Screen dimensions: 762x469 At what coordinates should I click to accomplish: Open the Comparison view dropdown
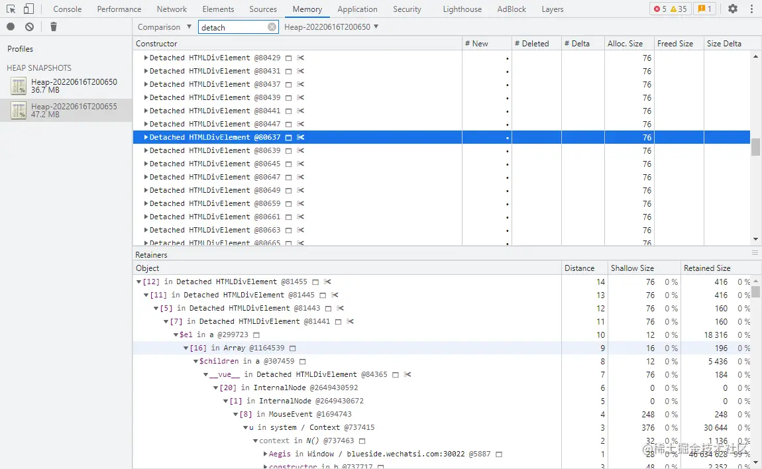pos(164,27)
